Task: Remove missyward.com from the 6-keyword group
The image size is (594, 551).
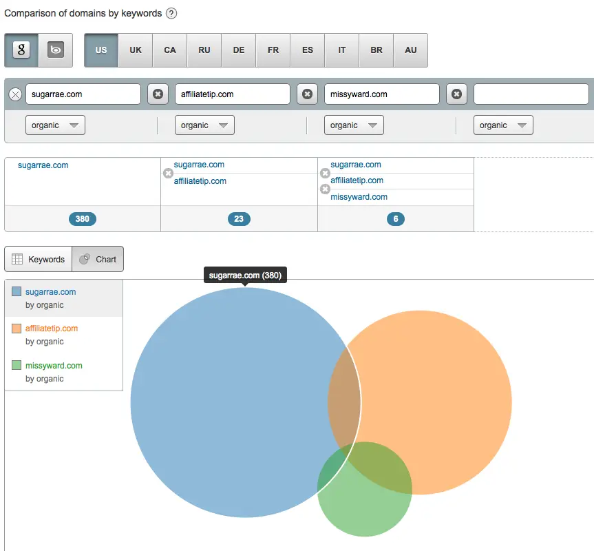Action: pos(325,189)
